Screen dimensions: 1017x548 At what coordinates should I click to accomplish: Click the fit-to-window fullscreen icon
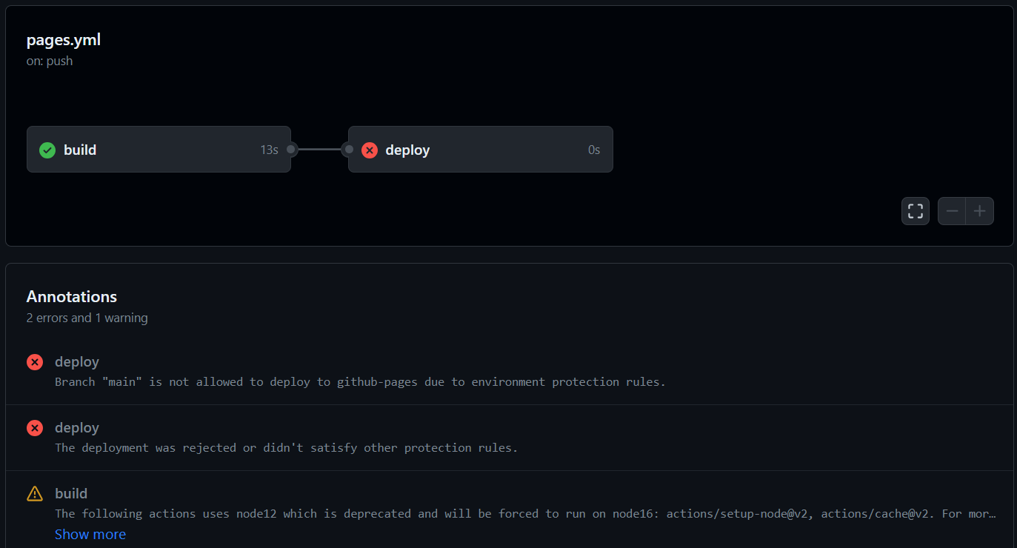916,211
